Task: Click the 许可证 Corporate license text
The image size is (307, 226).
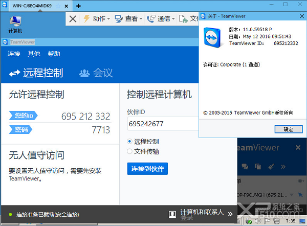Action: point(231,64)
